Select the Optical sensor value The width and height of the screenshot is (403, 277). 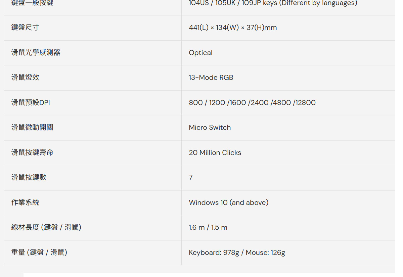[200, 53]
